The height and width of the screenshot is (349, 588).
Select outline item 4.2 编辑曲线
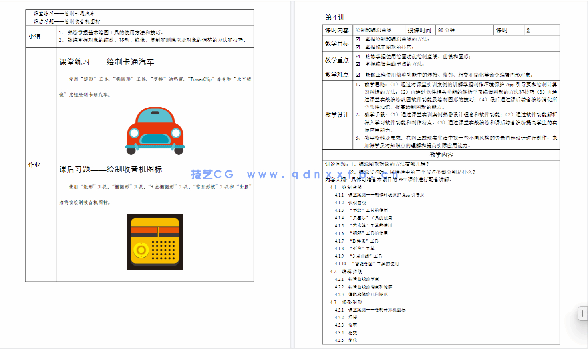click(346, 271)
